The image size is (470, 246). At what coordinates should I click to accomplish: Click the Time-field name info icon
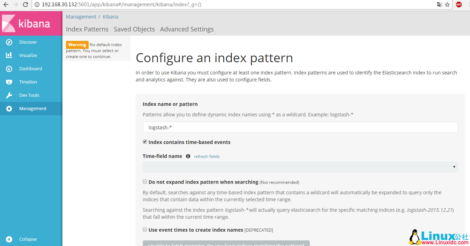[x=188, y=156]
